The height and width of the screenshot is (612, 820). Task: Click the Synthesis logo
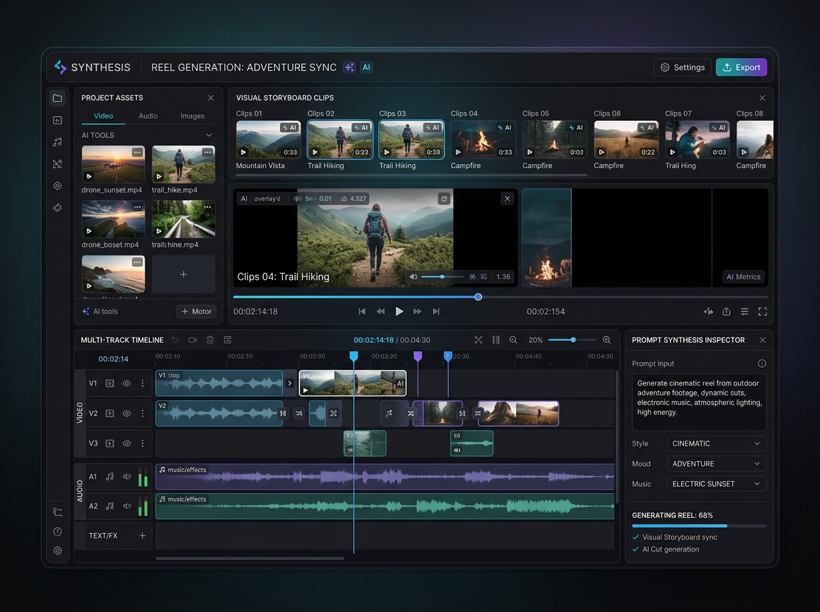click(x=92, y=67)
